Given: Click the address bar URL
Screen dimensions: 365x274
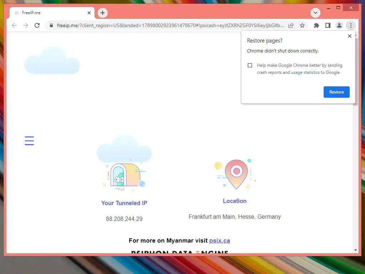Looking at the screenshot, I should (x=170, y=25).
